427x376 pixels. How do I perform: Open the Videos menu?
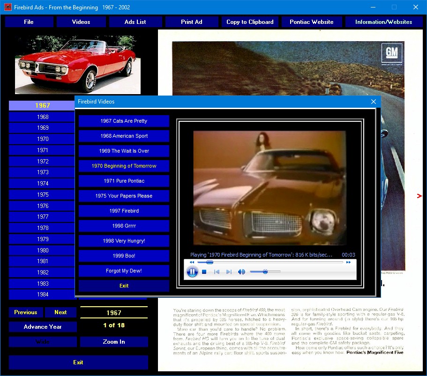coord(81,22)
